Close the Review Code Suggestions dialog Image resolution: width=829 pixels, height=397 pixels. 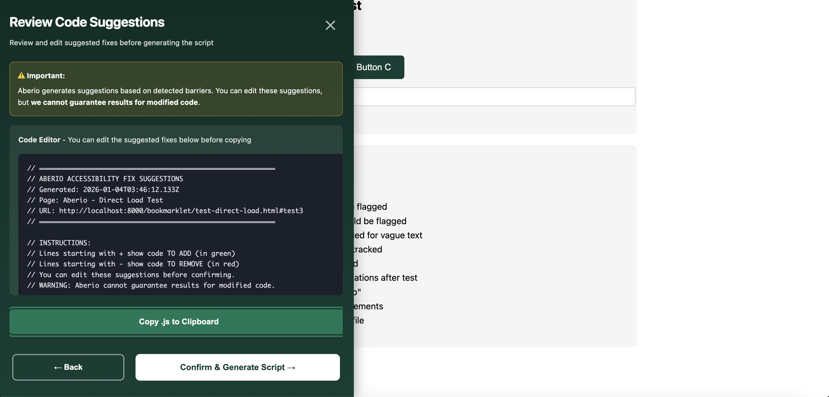pos(330,26)
